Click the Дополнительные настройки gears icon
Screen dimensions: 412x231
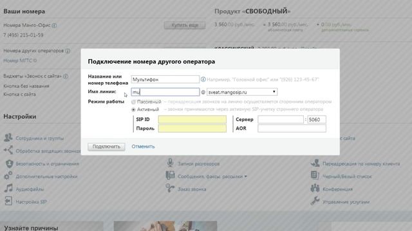point(8,176)
